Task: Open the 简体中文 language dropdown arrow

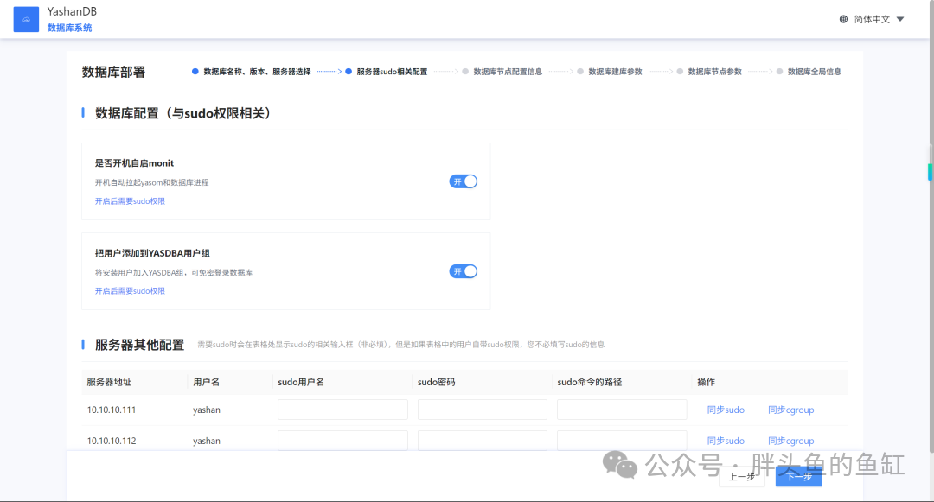Action: [900, 19]
